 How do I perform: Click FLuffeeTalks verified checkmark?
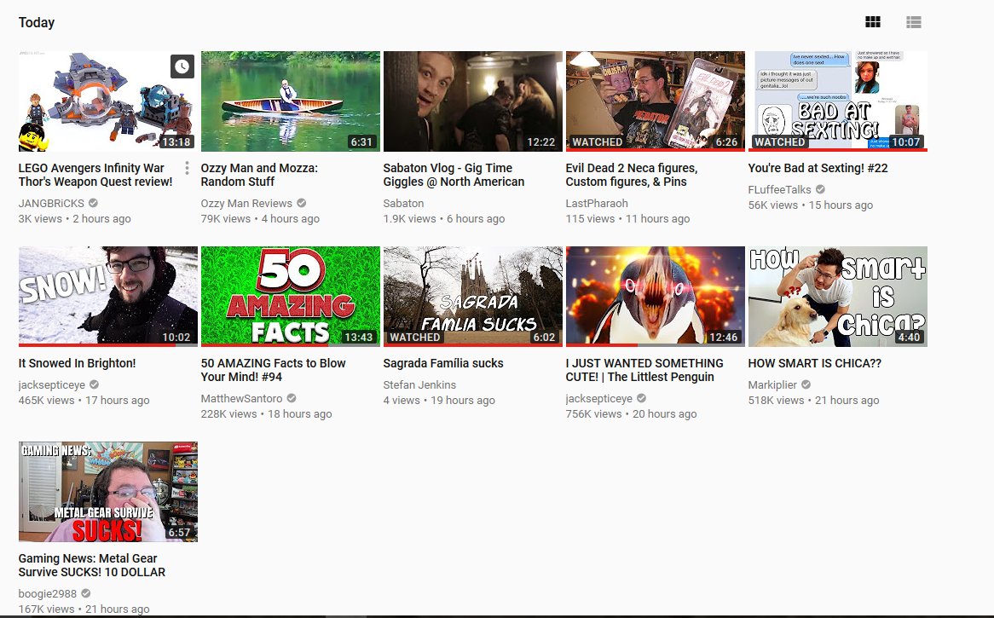click(820, 189)
